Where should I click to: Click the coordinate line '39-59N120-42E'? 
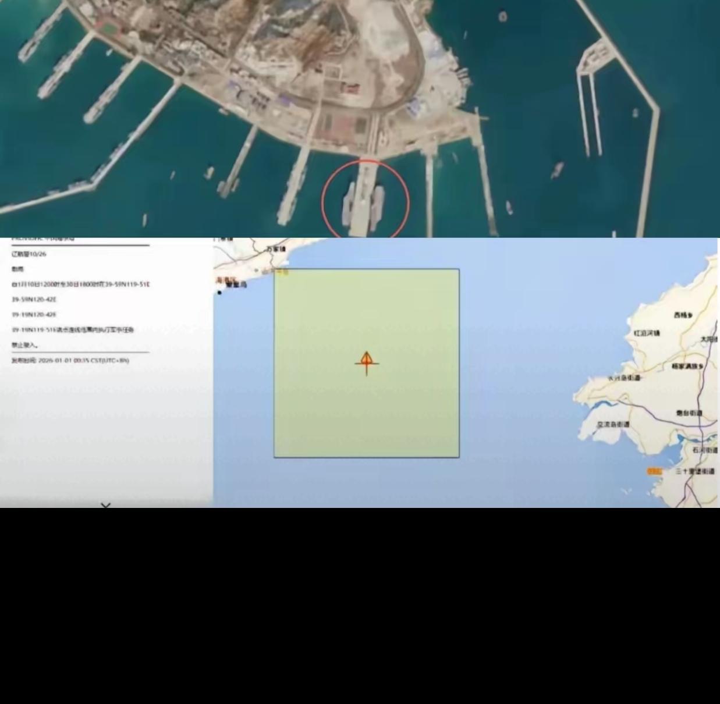coord(34,300)
